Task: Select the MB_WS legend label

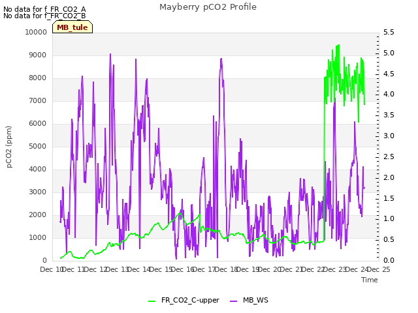Action: pyautogui.click(x=255, y=300)
